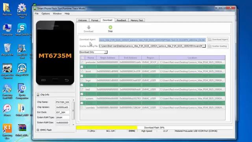Click the Extern RAM Type DRAM field
The width and height of the screenshot is (252, 142).
coord(63,118)
